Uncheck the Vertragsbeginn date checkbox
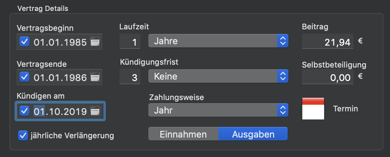 point(24,41)
